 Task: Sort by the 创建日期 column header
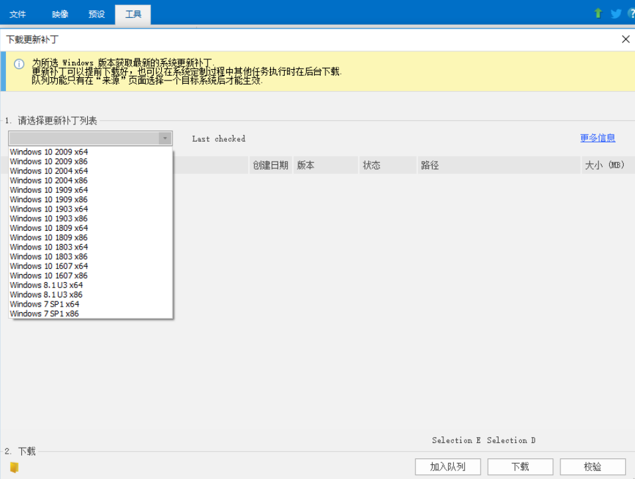point(270,165)
